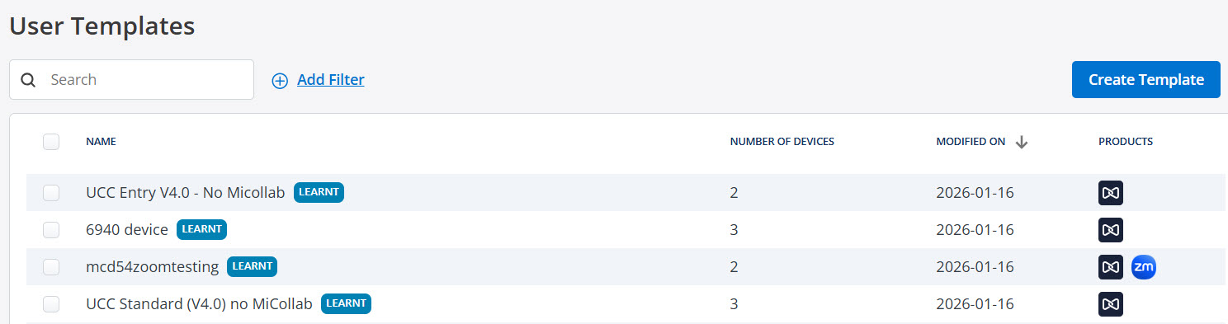Check the UCC Entry V4.0 row checkbox
This screenshot has width=1228, height=324.
pyautogui.click(x=51, y=193)
